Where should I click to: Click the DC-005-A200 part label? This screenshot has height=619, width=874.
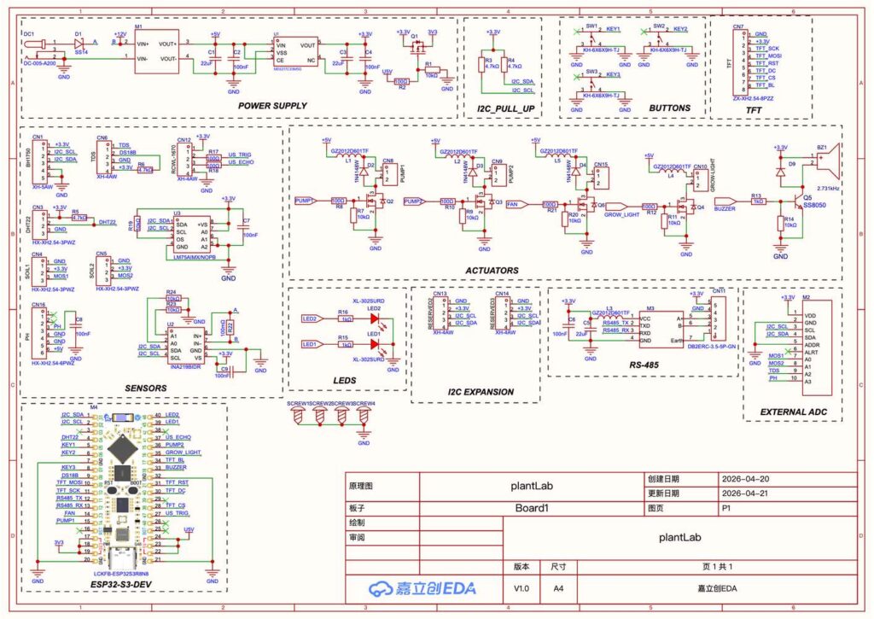(39, 63)
